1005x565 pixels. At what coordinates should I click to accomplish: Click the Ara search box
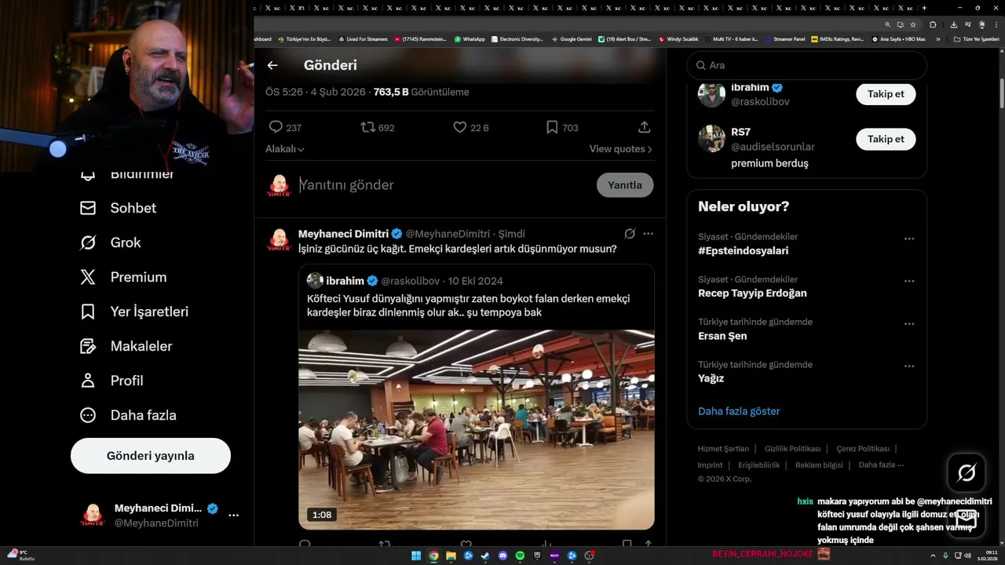pyautogui.click(x=807, y=65)
